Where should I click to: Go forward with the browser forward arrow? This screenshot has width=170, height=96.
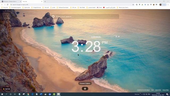point(5,5)
